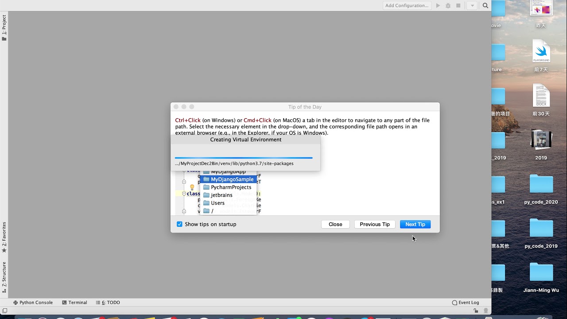
Task: Open Search Everywhere via the magnifier icon
Action: coord(485,6)
